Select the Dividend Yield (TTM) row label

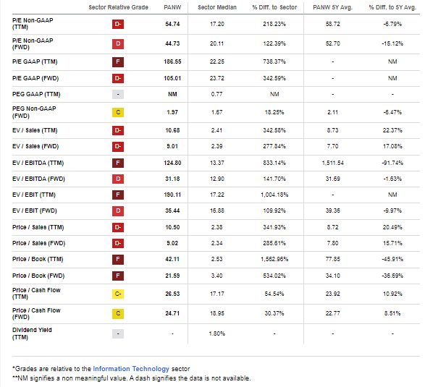(x=32, y=333)
